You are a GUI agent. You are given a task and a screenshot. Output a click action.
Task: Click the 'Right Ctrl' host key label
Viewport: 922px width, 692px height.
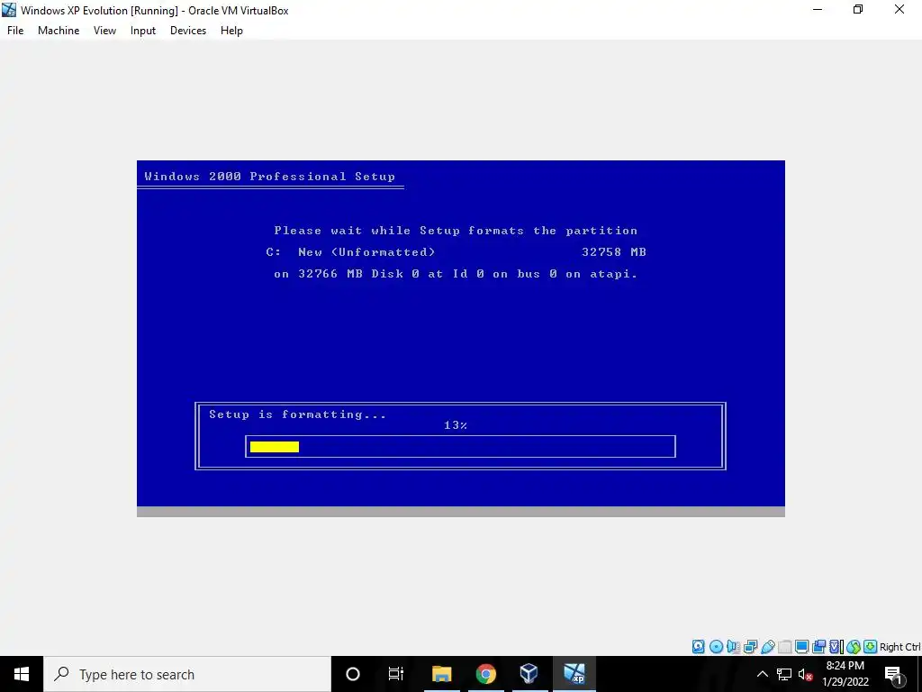[x=899, y=647]
